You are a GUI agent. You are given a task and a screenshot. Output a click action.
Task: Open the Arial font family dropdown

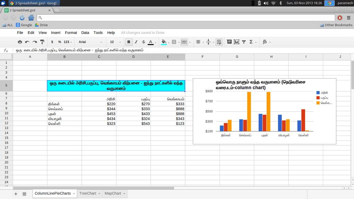coord(91,42)
